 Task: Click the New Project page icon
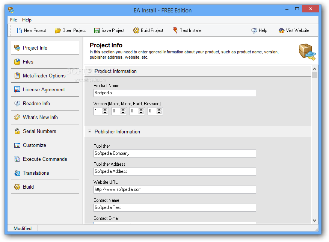coord(19,30)
